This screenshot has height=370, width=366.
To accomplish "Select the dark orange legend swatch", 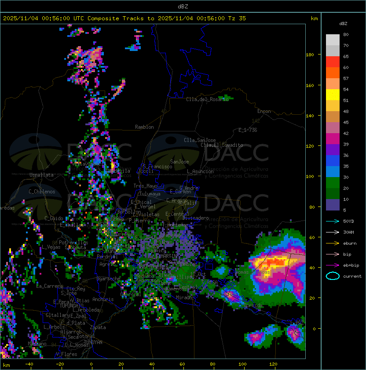I will (x=333, y=73).
